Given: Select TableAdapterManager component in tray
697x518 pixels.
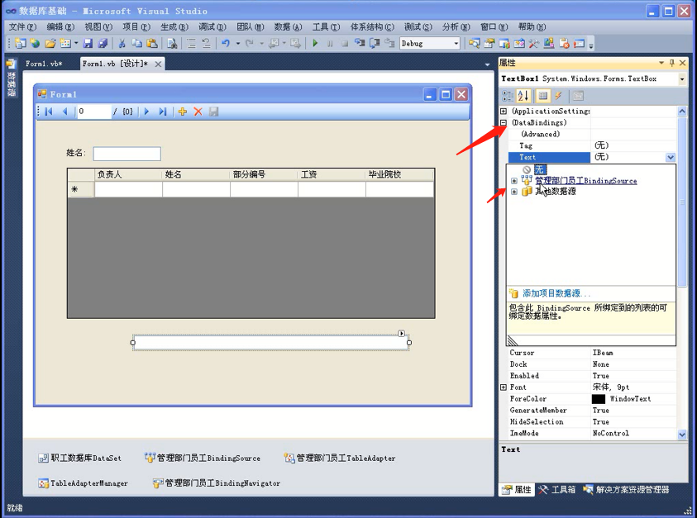Looking at the screenshot, I should [84, 483].
